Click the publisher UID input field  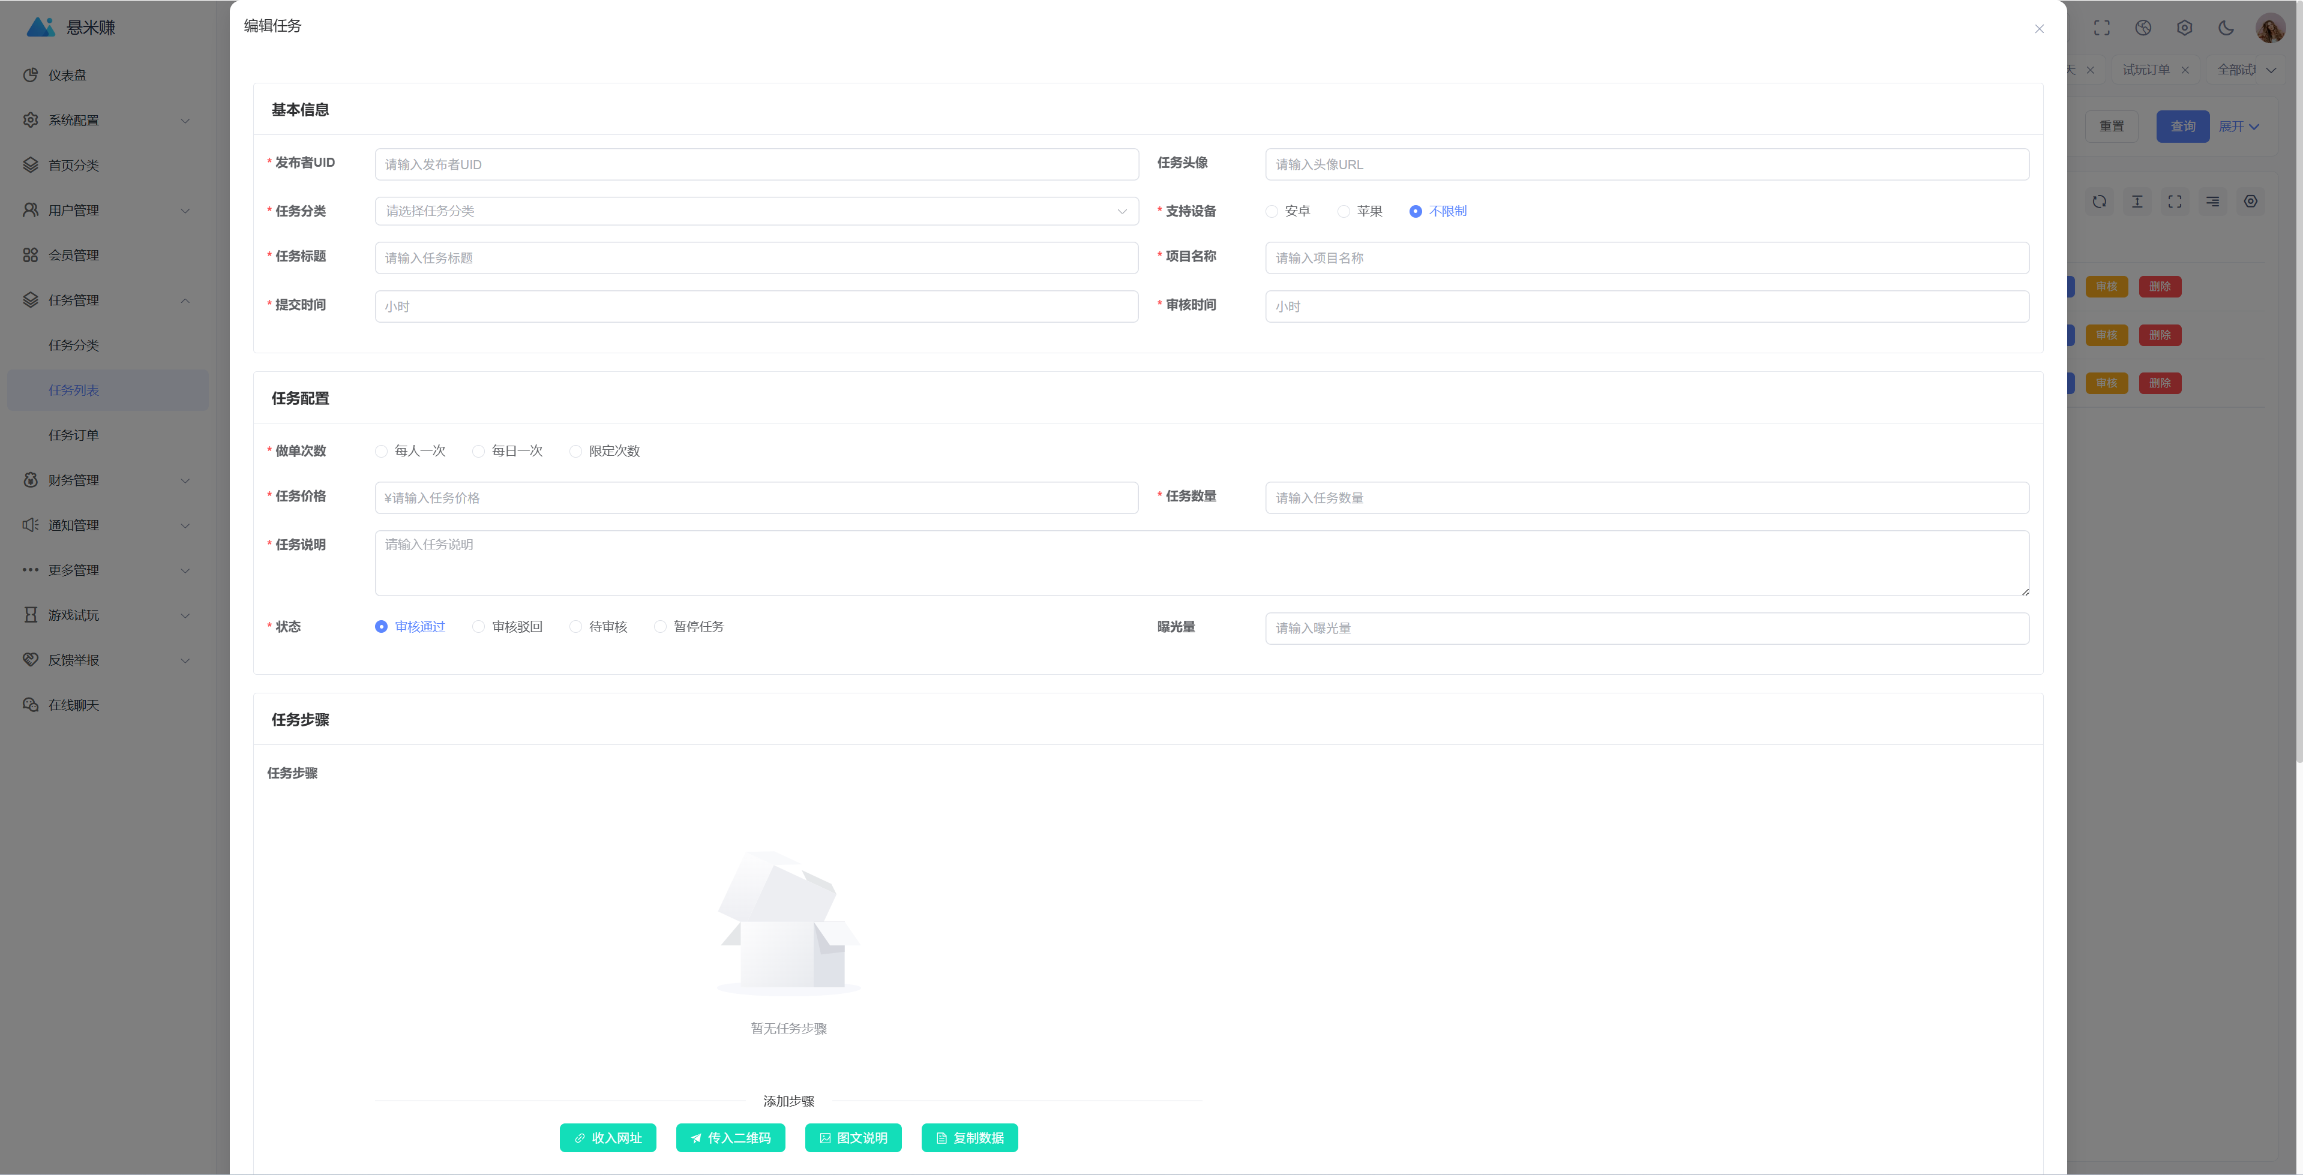tap(756, 164)
